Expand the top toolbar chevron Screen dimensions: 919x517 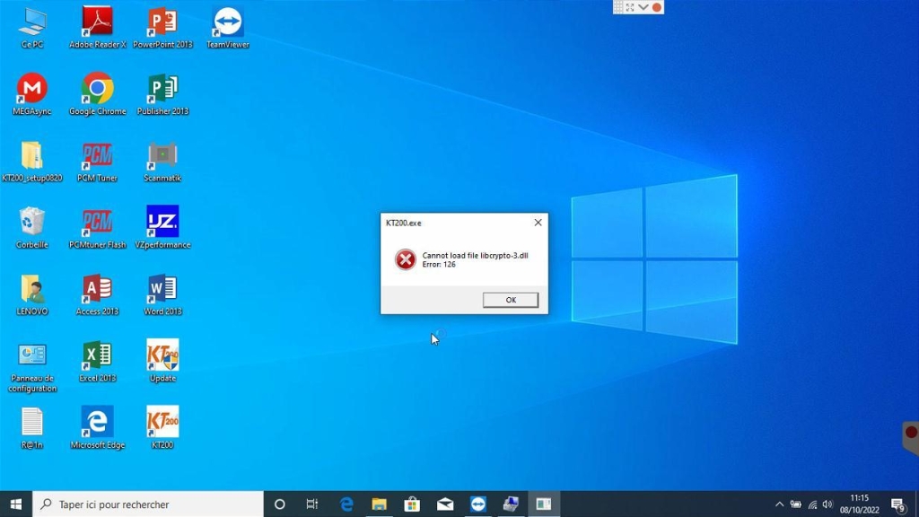click(x=643, y=7)
